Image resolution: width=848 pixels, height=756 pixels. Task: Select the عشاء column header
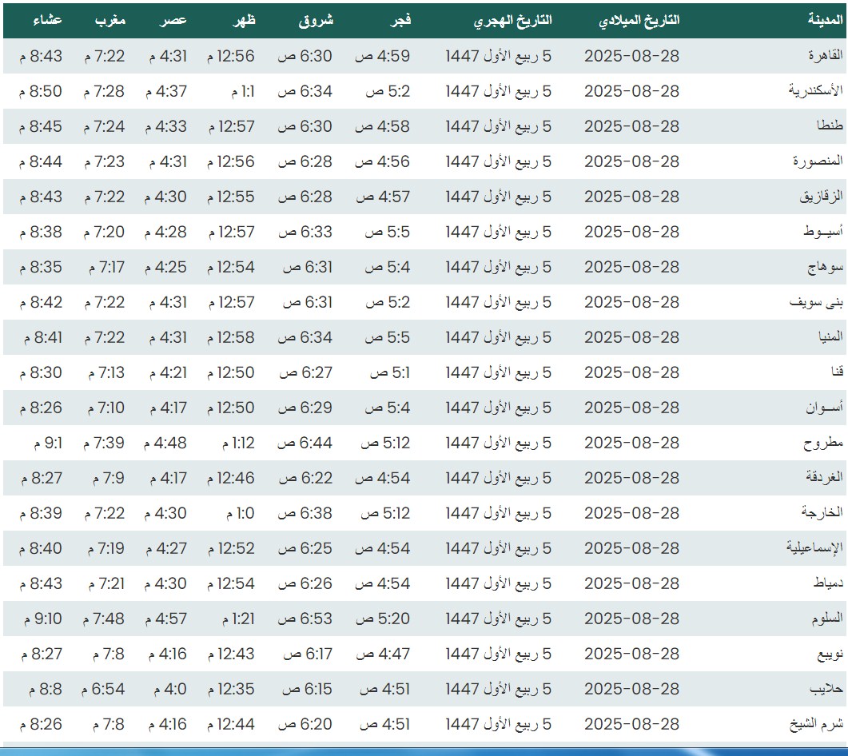pyautogui.click(x=47, y=21)
